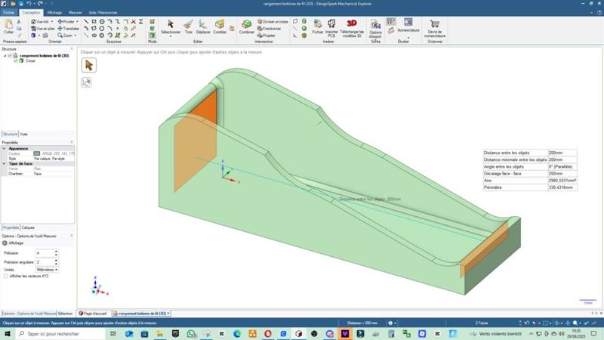Viewport: 604px width, 340px height.
Task: Click the coordinate measure icon in viewport
Action: pos(86,82)
